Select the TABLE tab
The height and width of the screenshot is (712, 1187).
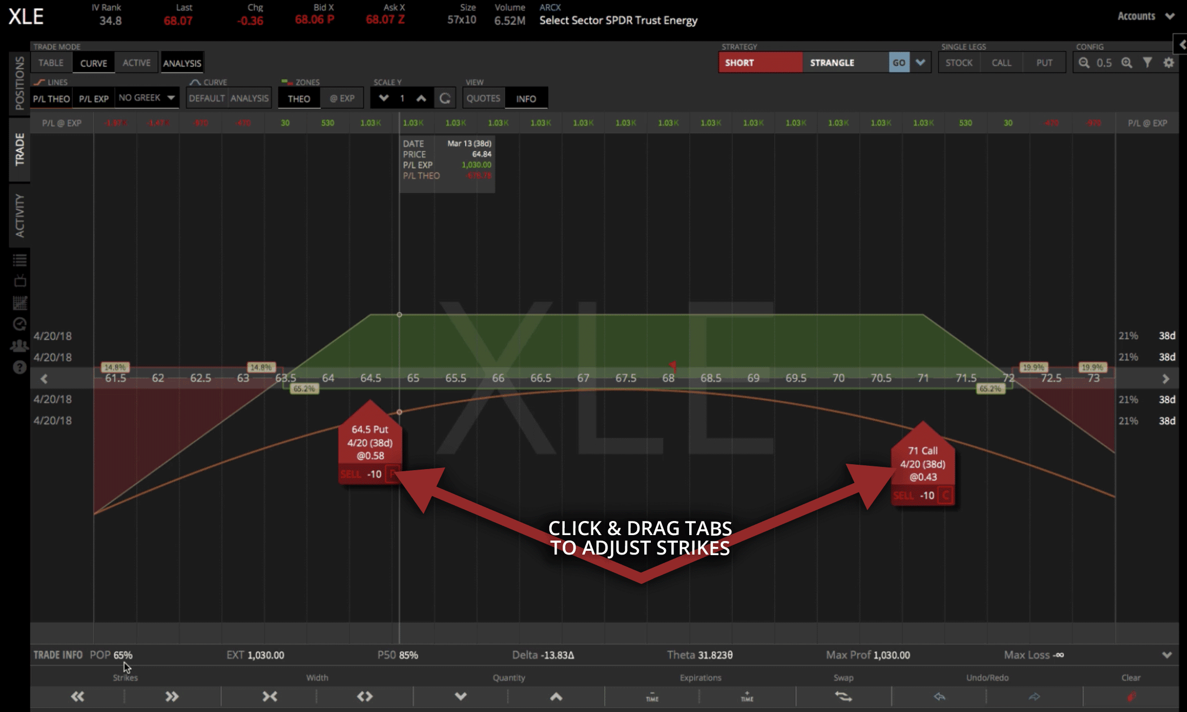[x=51, y=63]
